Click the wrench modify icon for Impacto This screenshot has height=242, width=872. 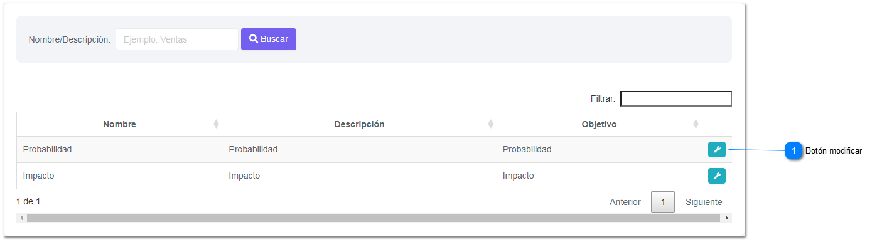pyautogui.click(x=716, y=176)
